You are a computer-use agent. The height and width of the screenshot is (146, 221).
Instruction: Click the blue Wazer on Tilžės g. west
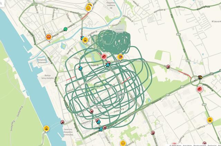point(80,69)
